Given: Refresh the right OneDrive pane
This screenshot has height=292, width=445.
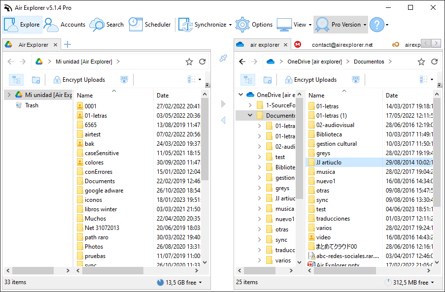Looking at the screenshot, I should pyautogui.click(x=435, y=62).
